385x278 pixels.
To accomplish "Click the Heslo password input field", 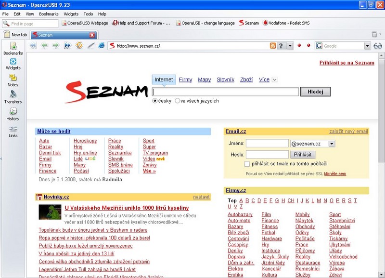I will point(267,155).
